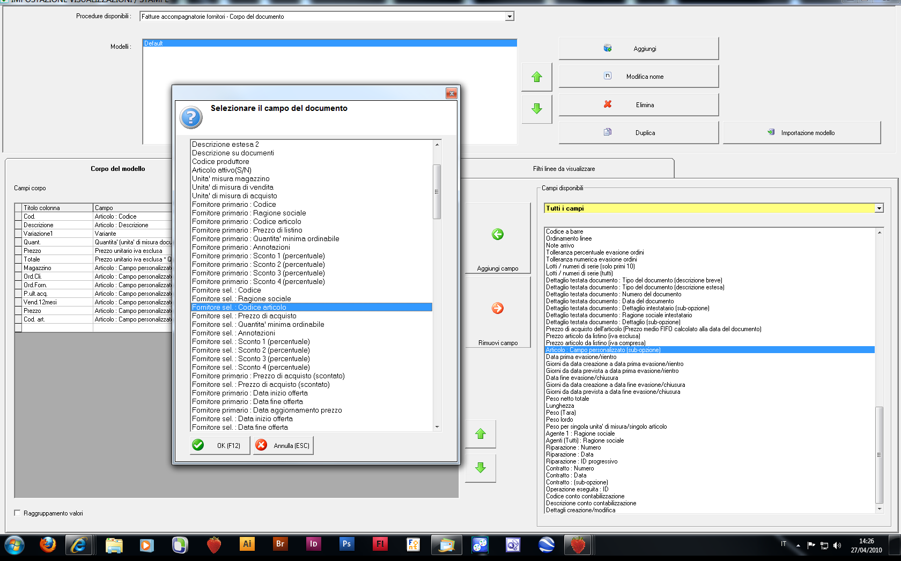The image size is (901, 561).
Task: Open Adobe Bridge from the taskbar
Action: [280, 544]
